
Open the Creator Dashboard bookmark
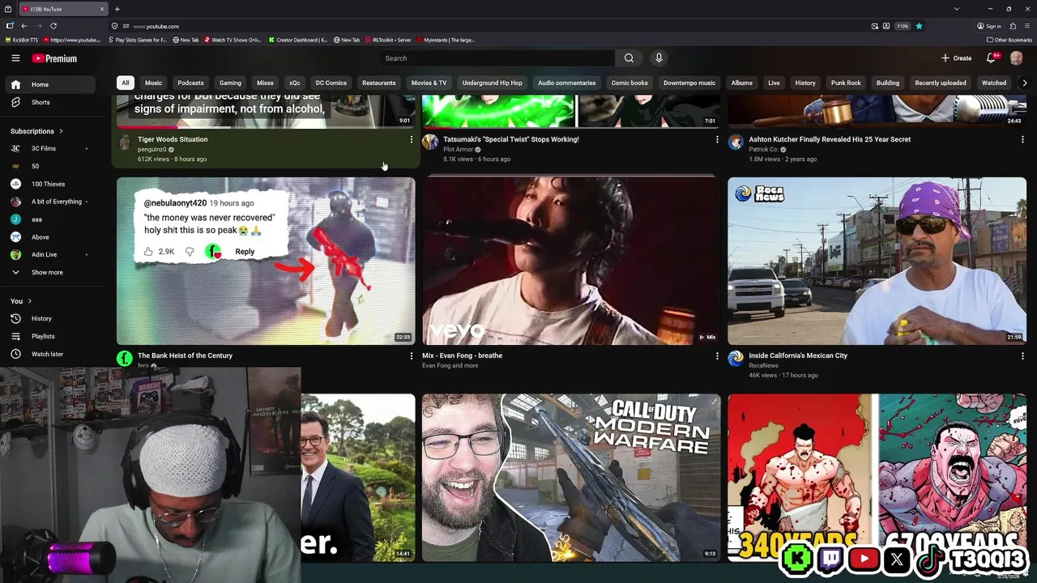(x=297, y=40)
